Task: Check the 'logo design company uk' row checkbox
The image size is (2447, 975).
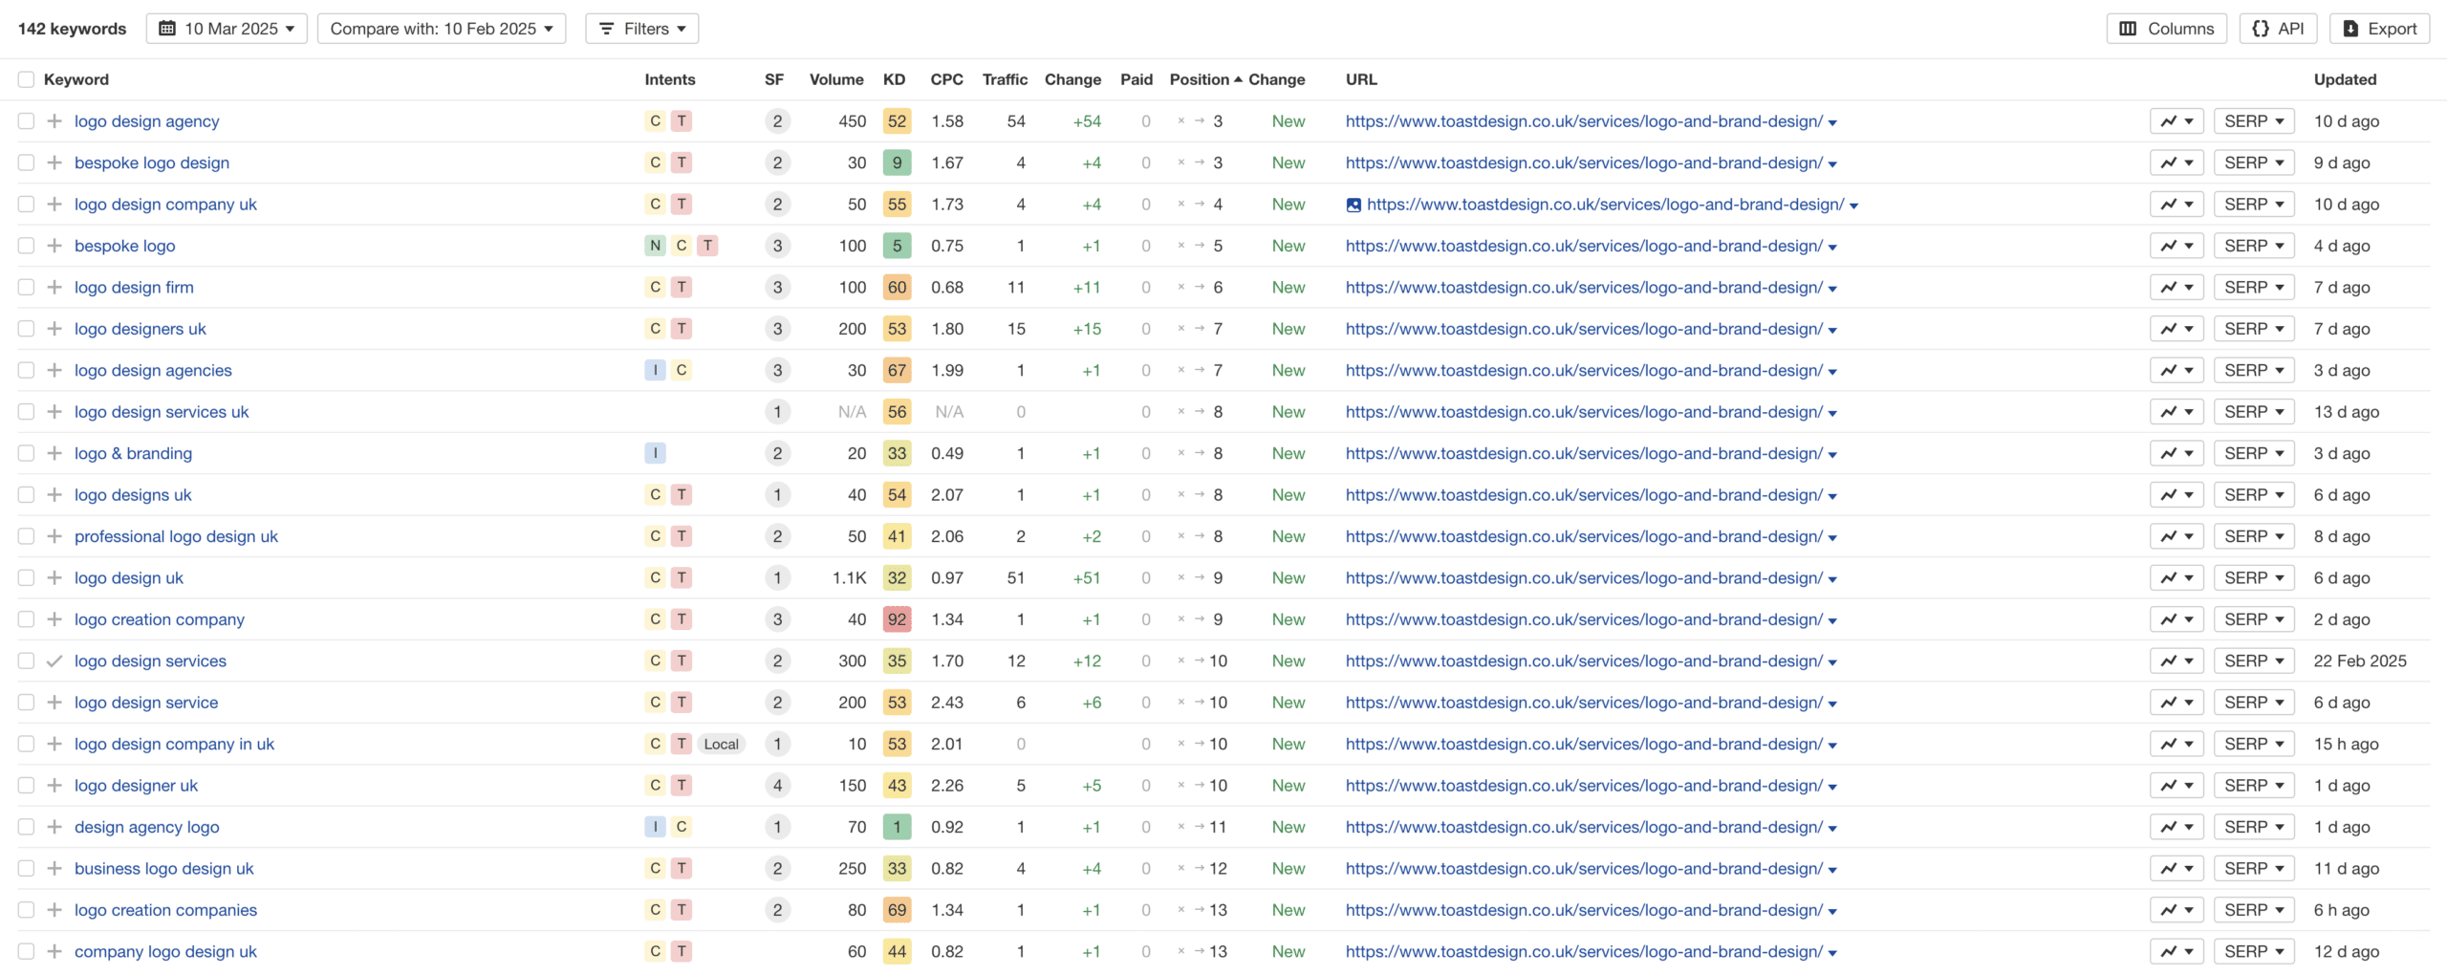Action: (x=26, y=205)
